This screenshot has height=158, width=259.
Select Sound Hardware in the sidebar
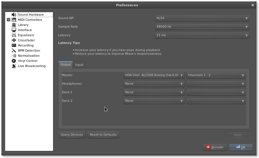[x=31, y=15]
